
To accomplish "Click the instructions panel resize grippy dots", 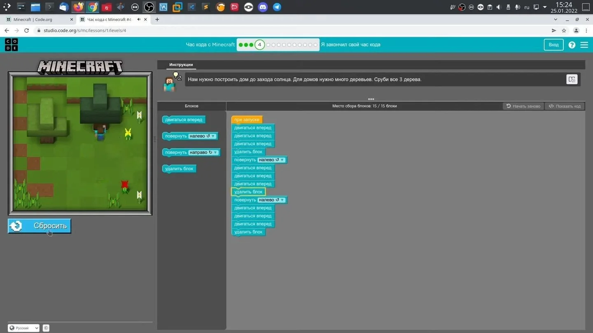I will click(x=371, y=99).
